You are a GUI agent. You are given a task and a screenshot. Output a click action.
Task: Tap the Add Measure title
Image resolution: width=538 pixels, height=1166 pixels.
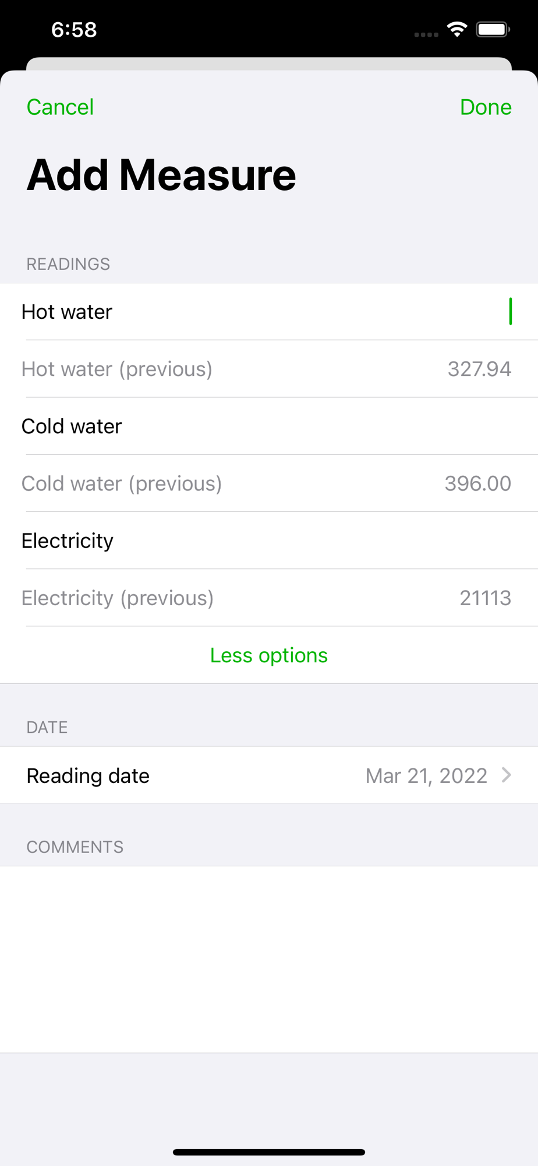pos(161,175)
